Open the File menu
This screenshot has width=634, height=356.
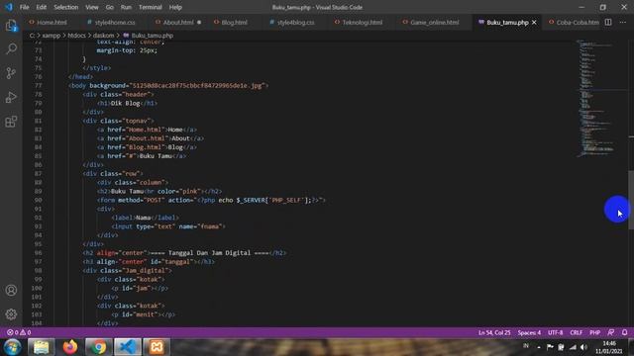24,7
